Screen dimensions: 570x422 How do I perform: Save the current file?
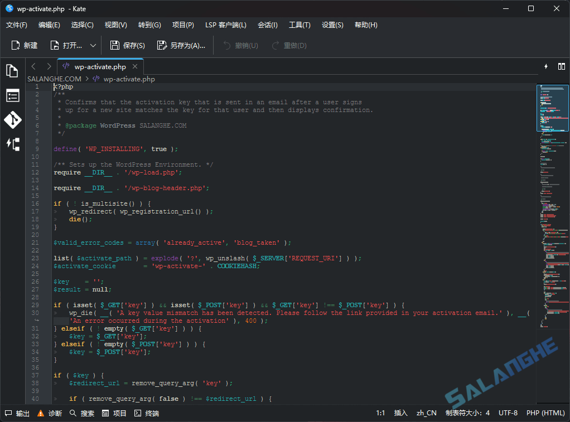pyautogui.click(x=127, y=46)
